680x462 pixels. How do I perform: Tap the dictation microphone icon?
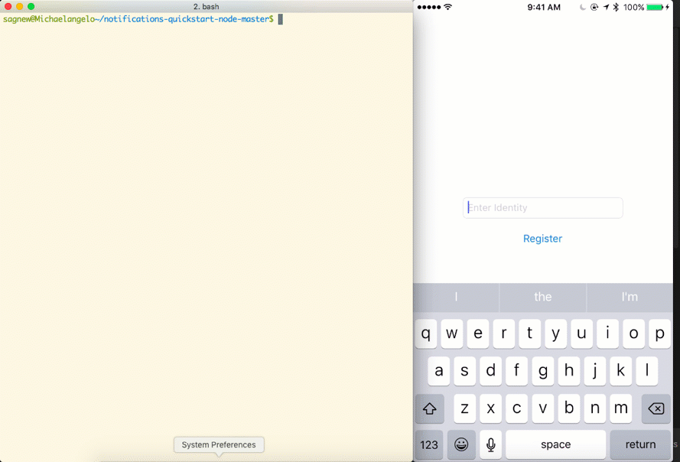click(x=491, y=444)
